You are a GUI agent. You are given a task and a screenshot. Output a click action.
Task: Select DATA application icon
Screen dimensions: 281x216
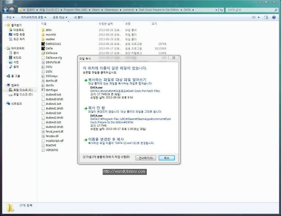click(43, 48)
